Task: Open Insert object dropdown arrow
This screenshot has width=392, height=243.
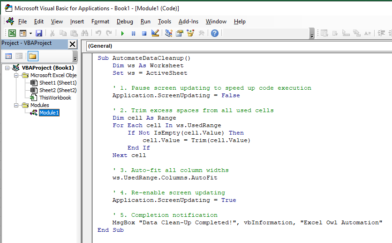Action: pyautogui.click(x=30, y=33)
